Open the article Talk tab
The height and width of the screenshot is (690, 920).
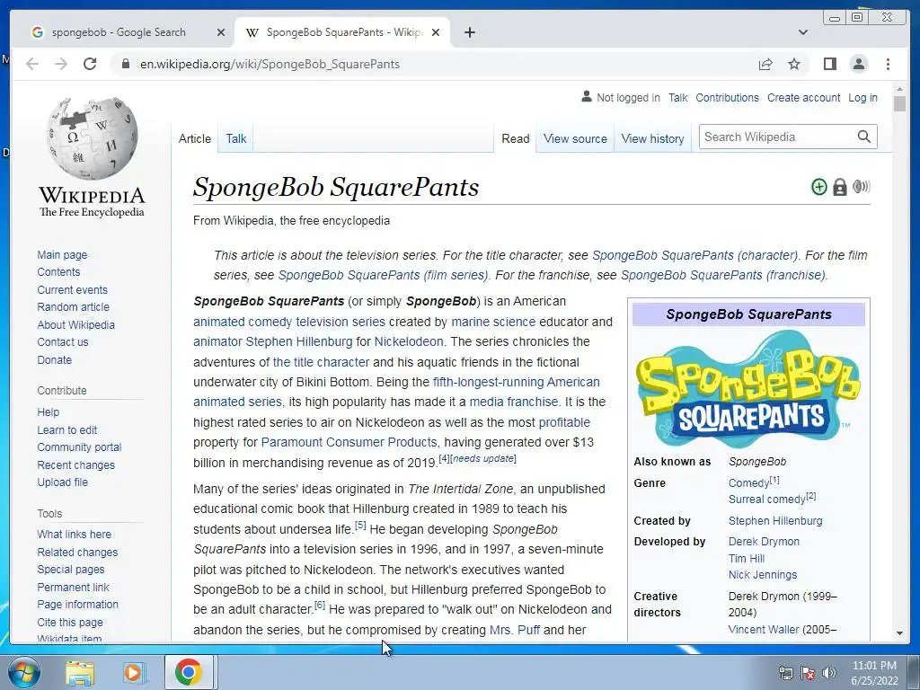[x=236, y=138]
